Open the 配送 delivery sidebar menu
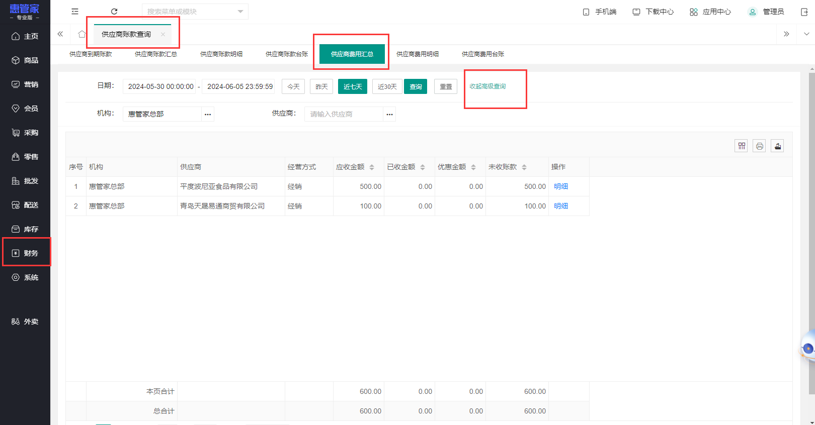Screen dimensions: 815x425 click(25, 205)
